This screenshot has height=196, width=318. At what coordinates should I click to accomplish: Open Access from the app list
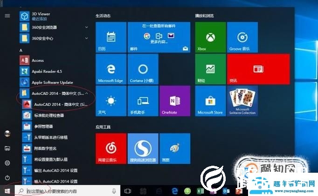pyautogui.click(x=55, y=61)
